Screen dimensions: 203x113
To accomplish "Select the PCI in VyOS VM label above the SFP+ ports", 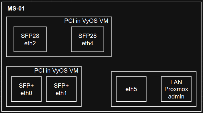I will tap(56, 71).
